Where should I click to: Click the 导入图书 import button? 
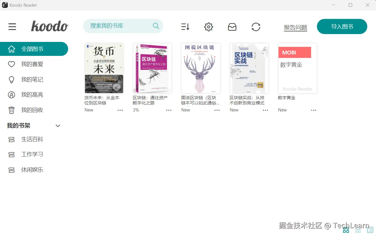(342, 26)
